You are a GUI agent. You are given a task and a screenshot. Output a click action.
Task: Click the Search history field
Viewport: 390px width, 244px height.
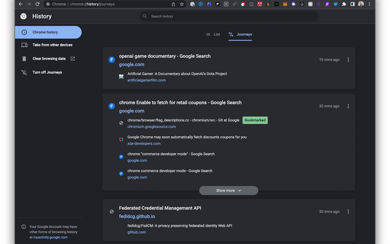[229, 16]
